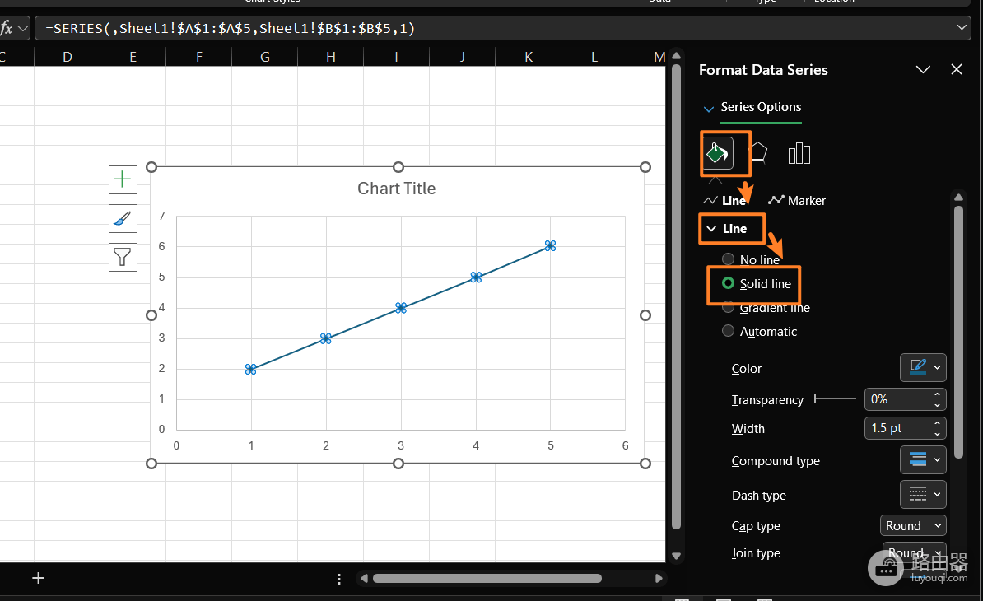Open the Effects pentagon tab

coord(758,152)
